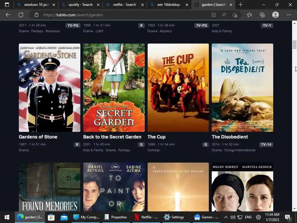Screen dimensions: 297x223
Task: Click 'Drama · Fantasy · Romance' genre text
Action: point(39,31)
